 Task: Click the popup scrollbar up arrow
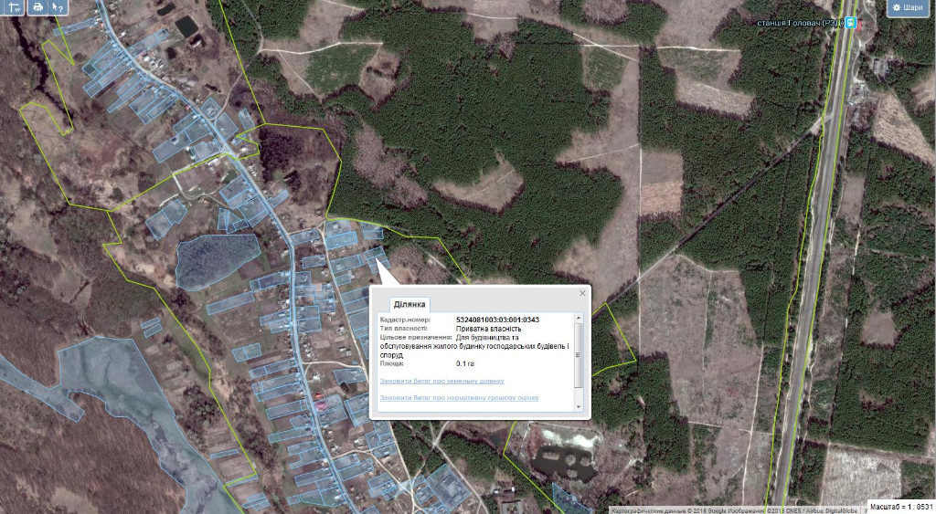click(x=578, y=318)
